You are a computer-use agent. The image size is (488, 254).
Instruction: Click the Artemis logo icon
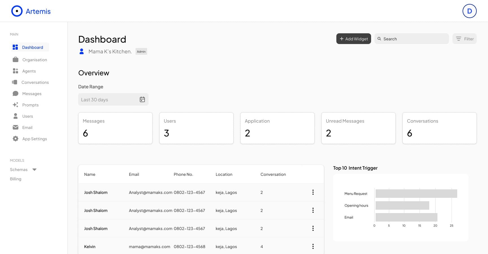pyautogui.click(x=17, y=11)
